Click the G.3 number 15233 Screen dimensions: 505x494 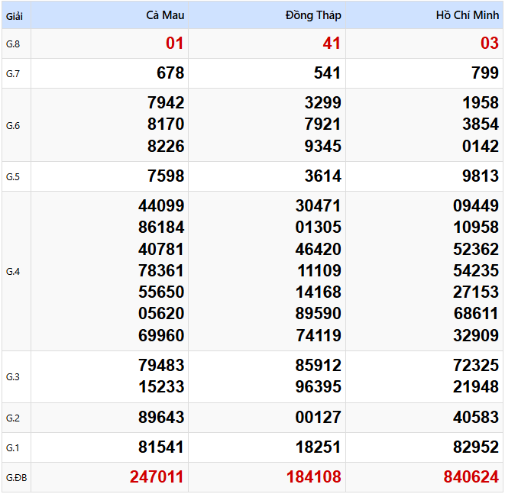(161, 387)
